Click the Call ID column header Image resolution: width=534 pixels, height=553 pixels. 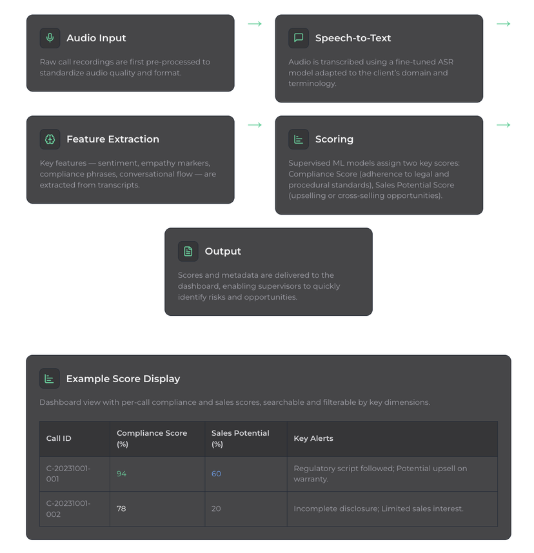(x=59, y=438)
